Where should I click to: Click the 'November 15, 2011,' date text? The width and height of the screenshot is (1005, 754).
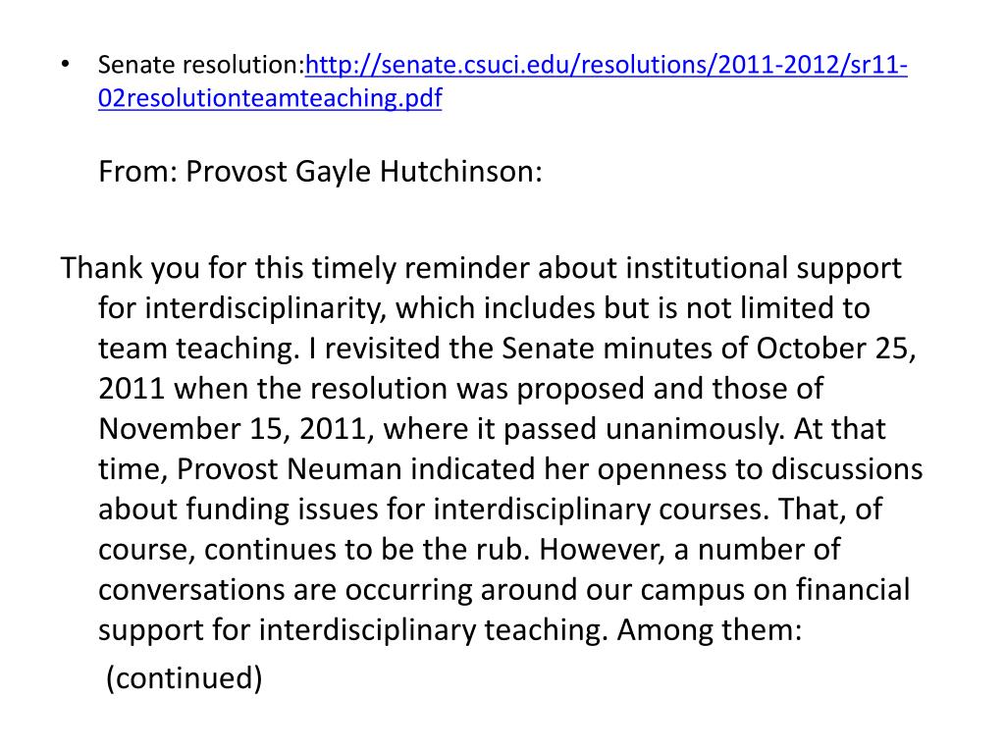237,429
